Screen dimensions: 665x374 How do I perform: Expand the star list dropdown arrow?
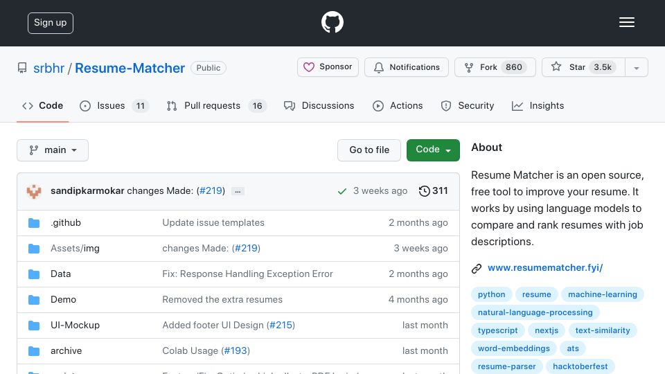636,67
